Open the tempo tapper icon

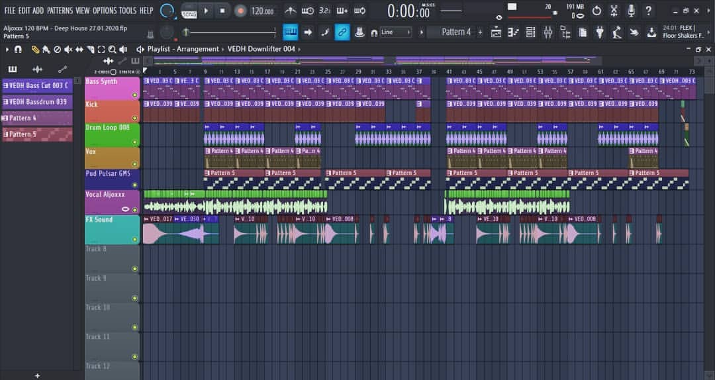click(616, 32)
